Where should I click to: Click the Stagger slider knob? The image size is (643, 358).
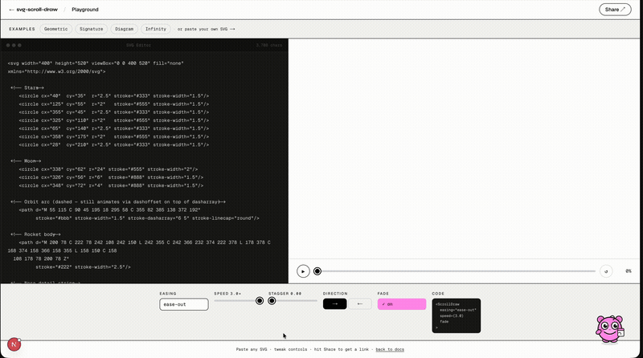tap(272, 301)
